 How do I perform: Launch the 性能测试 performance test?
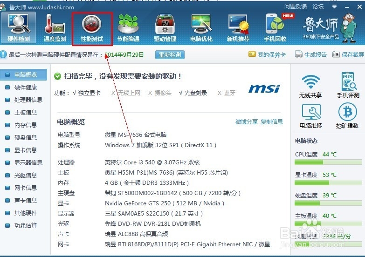(92, 28)
